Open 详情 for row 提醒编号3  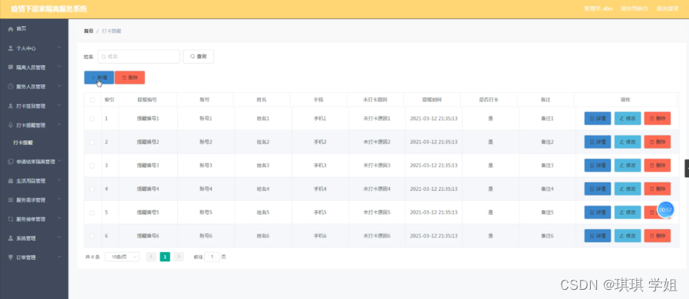[597, 166]
